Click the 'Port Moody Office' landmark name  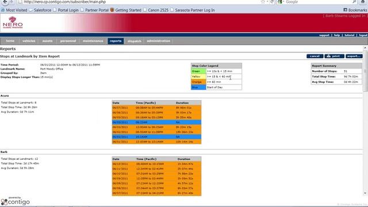click(x=51, y=69)
